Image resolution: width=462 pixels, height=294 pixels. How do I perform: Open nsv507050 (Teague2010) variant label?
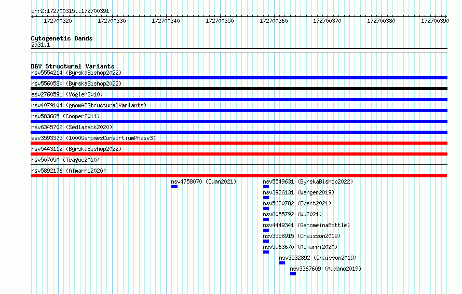(65, 160)
